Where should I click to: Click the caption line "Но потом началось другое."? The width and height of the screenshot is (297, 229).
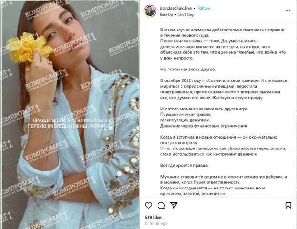pos(188,70)
